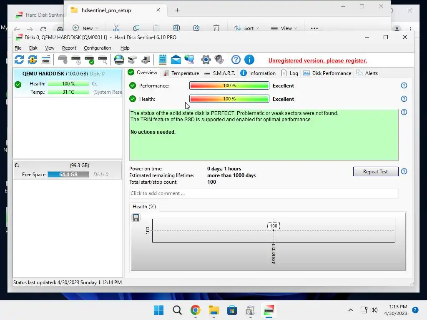Click the disk list panel toolbar icon
Screen dimensions: 427x320
[46, 60]
